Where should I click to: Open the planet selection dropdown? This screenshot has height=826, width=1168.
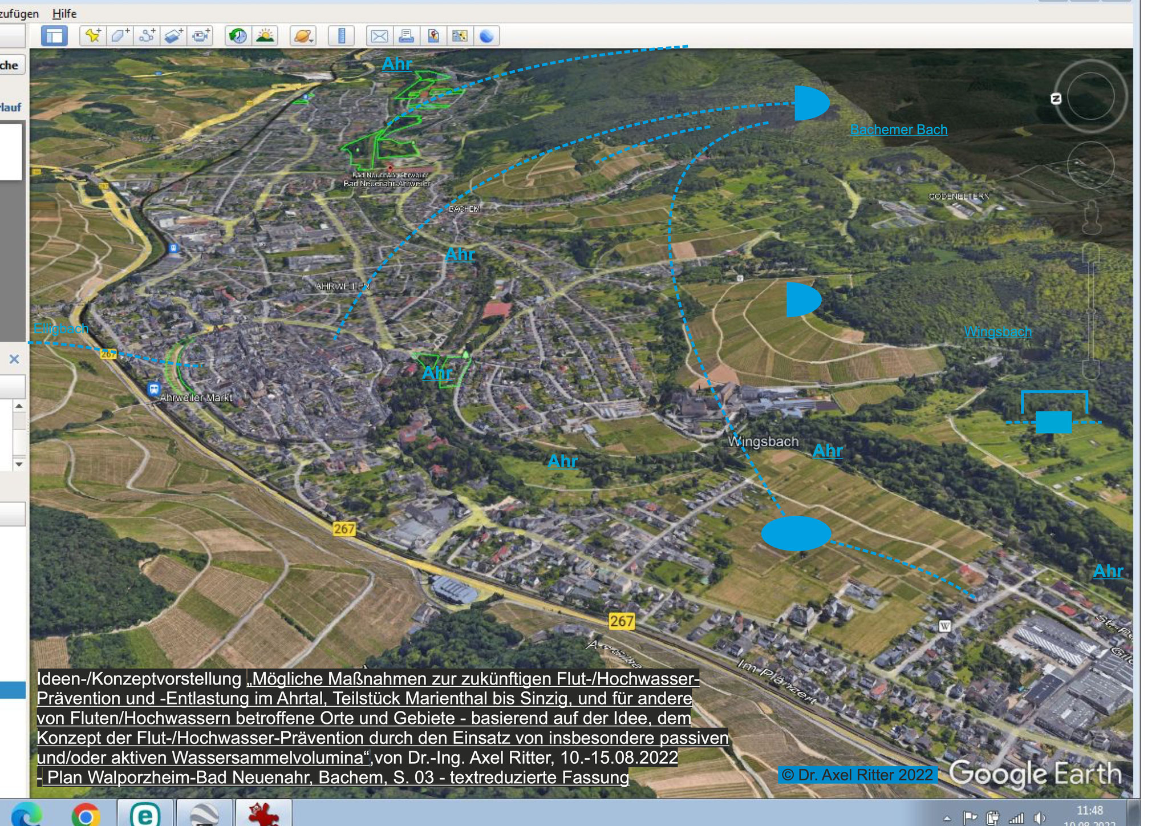[x=303, y=36]
